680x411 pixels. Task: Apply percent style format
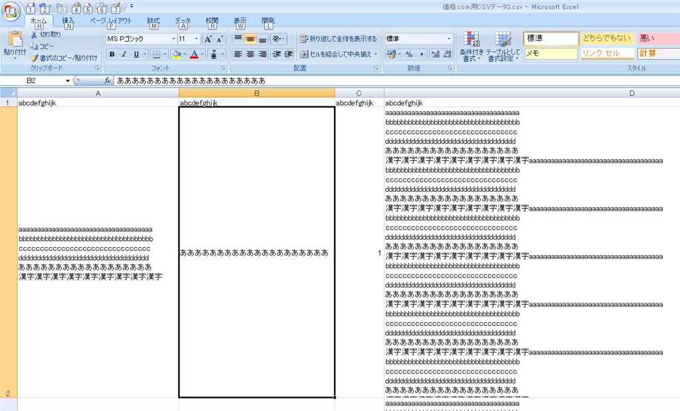click(x=409, y=54)
